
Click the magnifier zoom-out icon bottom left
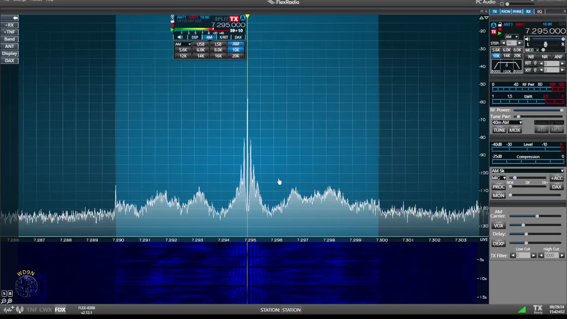[x=4, y=301]
